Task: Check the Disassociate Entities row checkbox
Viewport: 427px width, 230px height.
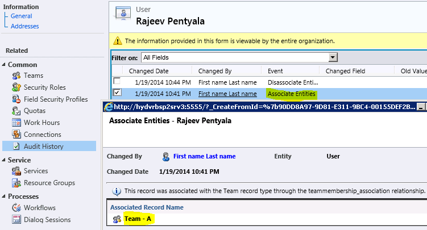Action: [x=117, y=82]
